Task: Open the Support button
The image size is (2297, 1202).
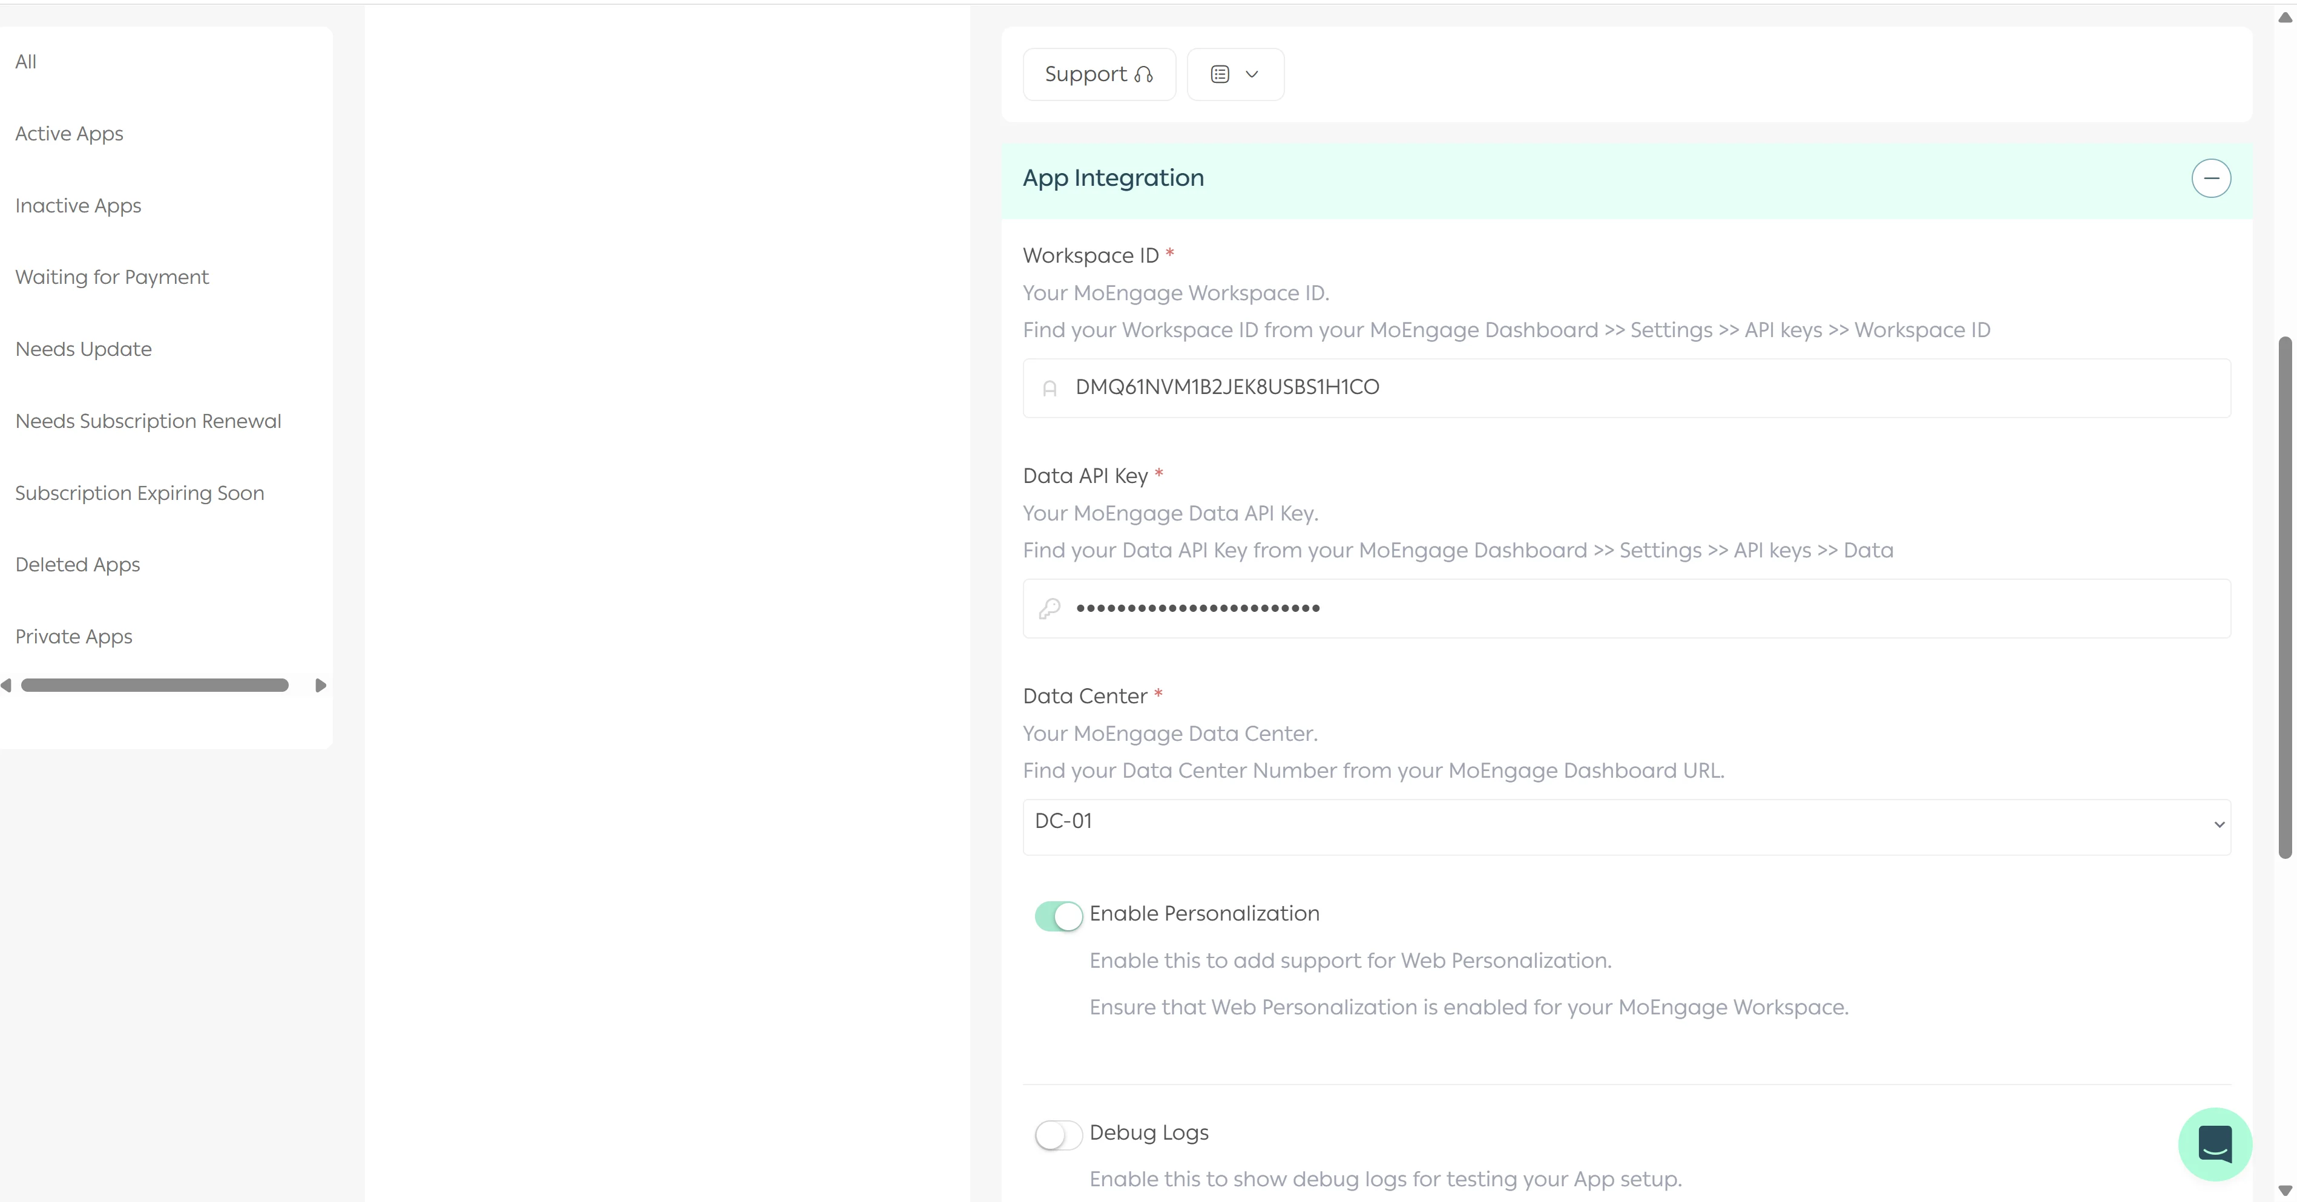Action: (1099, 74)
